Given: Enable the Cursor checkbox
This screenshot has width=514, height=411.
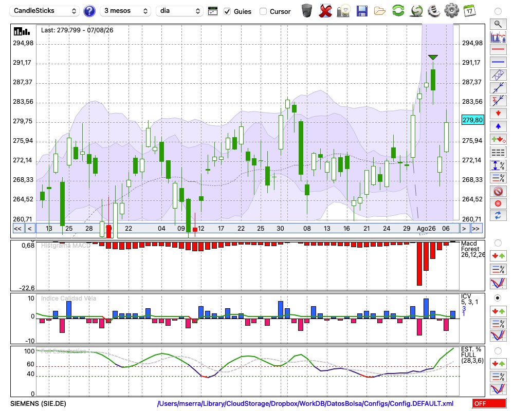Looking at the screenshot, I should [x=263, y=11].
